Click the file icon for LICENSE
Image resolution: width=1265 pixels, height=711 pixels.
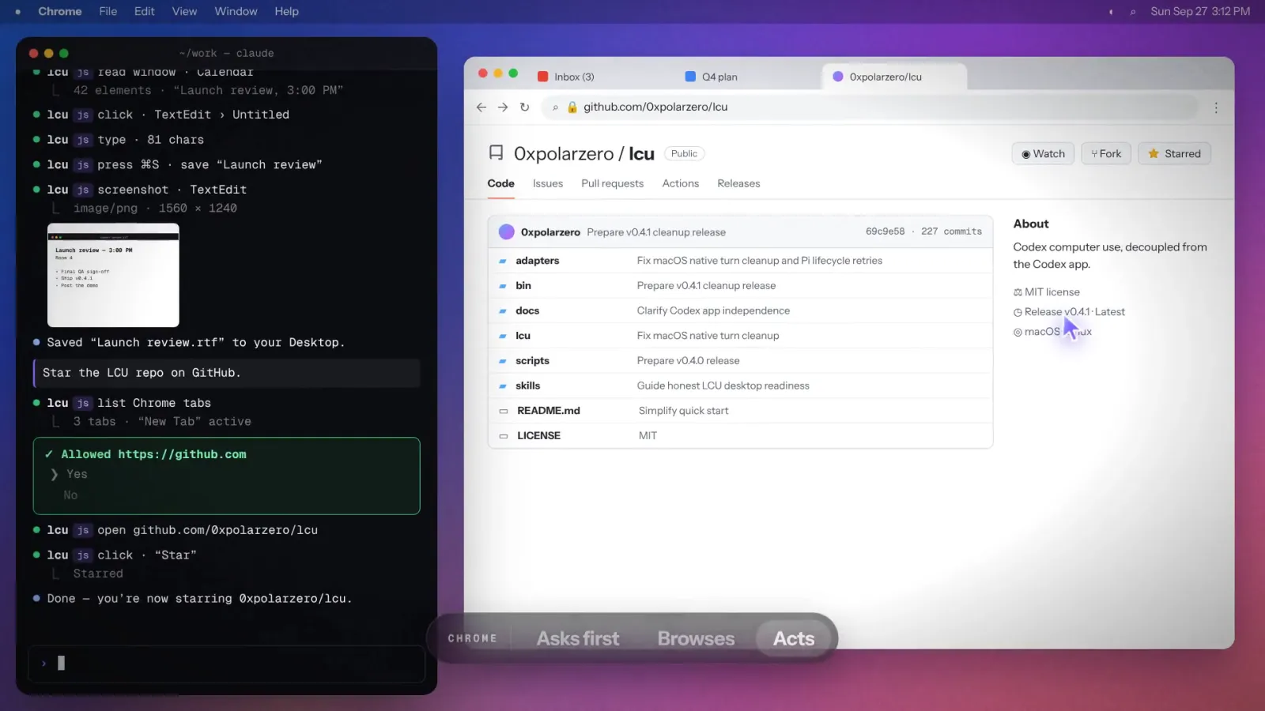(x=504, y=436)
